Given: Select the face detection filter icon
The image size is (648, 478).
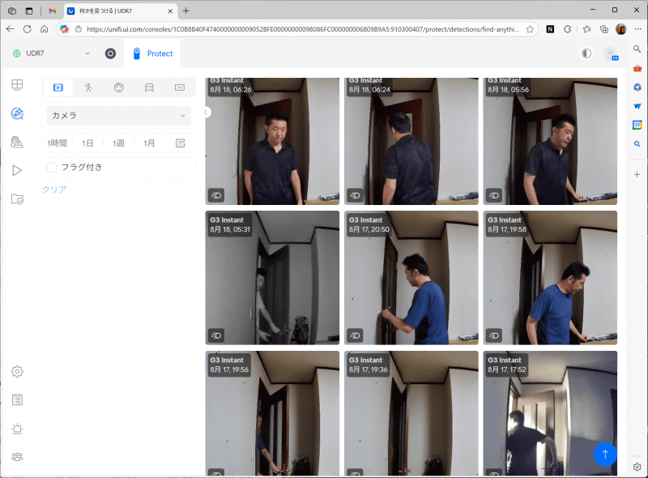Looking at the screenshot, I should coord(119,87).
